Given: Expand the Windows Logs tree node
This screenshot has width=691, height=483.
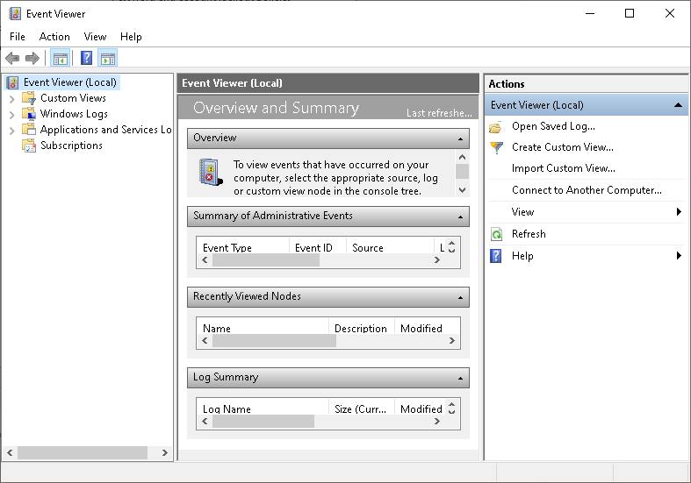Looking at the screenshot, I should point(12,114).
